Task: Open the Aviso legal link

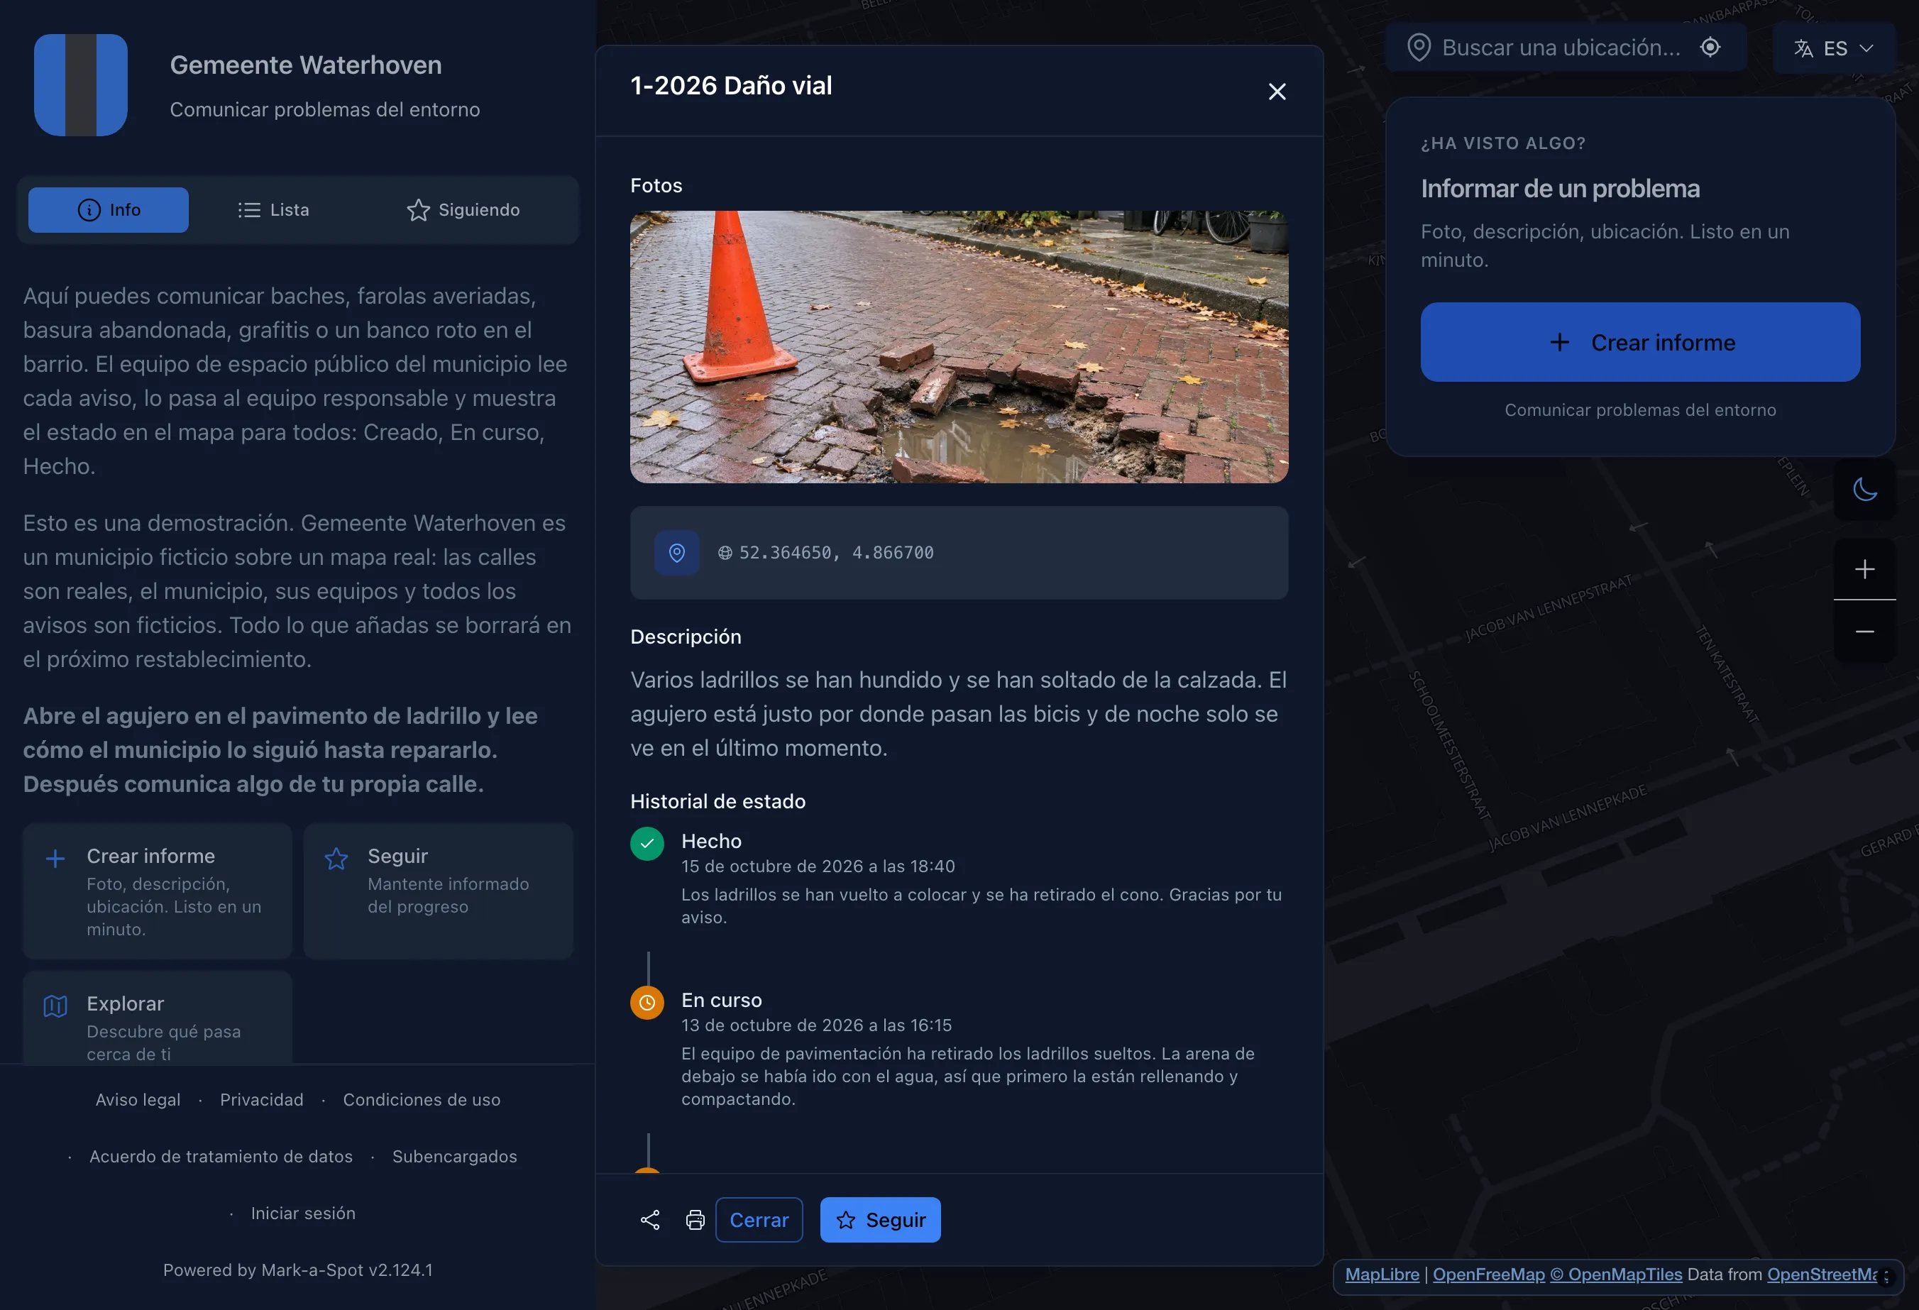Action: click(x=138, y=1099)
